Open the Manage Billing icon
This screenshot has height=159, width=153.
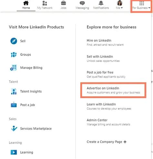click(x=14, y=68)
